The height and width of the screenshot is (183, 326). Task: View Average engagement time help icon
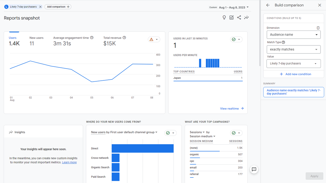(92, 37)
